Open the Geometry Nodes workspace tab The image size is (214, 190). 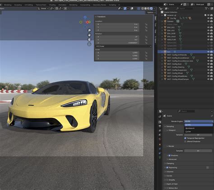[x=99, y=5]
